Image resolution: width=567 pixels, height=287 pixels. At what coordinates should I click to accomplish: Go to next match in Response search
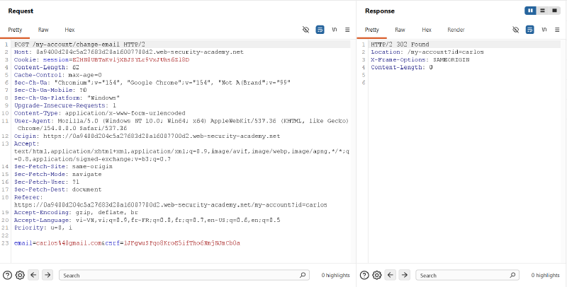(x=404, y=275)
